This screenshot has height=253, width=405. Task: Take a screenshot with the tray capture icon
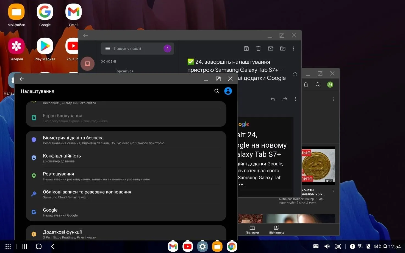(x=338, y=246)
